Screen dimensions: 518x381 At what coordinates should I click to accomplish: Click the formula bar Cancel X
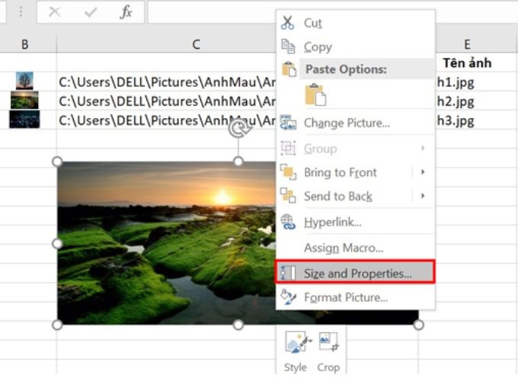[x=55, y=12]
